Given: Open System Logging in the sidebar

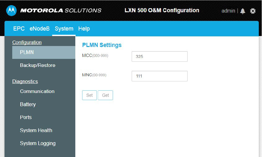Looking at the screenshot, I should pyautogui.click(x=38, y=143).
